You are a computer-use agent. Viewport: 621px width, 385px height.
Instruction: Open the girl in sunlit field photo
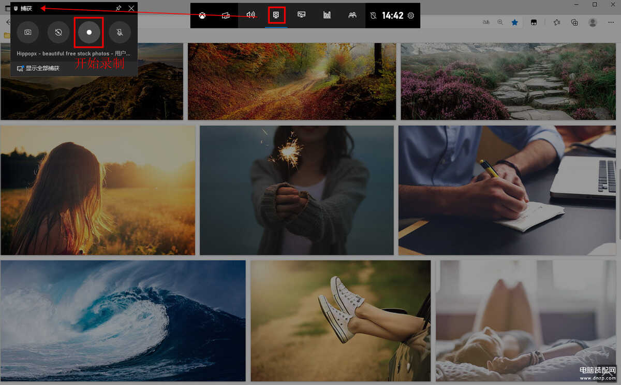[98, 190]
